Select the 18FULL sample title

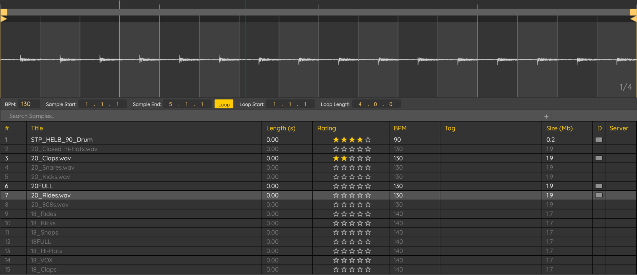tap(41, 242)
